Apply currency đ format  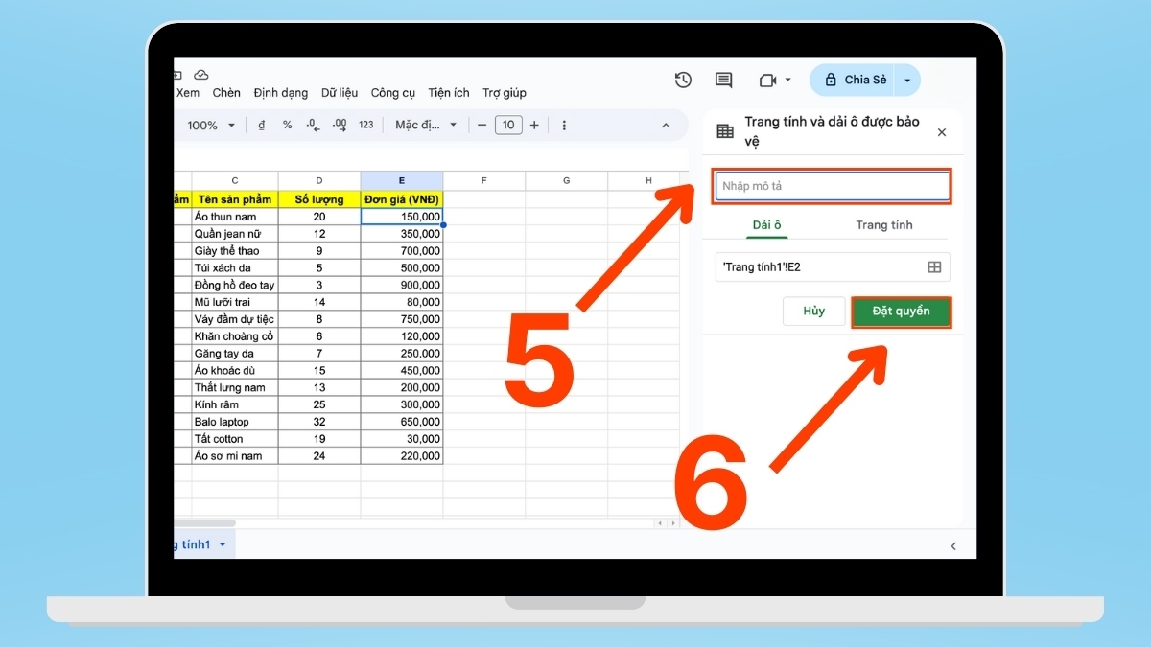pos(262,126)
